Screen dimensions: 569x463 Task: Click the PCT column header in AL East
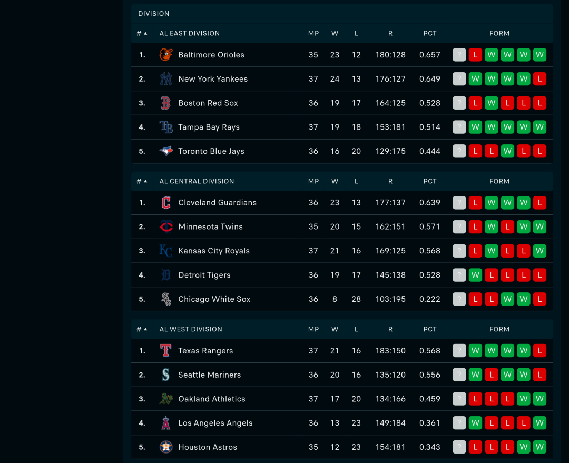[430, 33]
